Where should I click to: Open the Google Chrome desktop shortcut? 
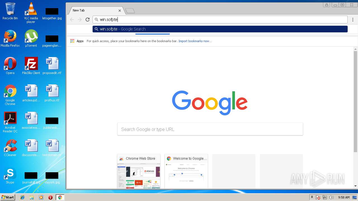click(10, 95)
